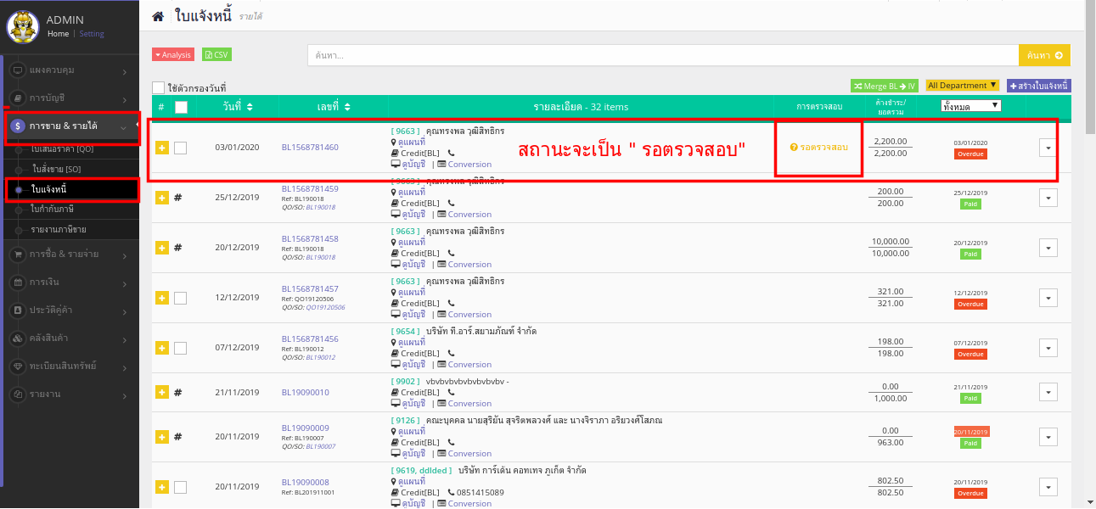Expand row BL19090009 with yellow plus icon
Image resolution: width=1096 pixels, height=509 pixels.
click(x=162, y=437)
